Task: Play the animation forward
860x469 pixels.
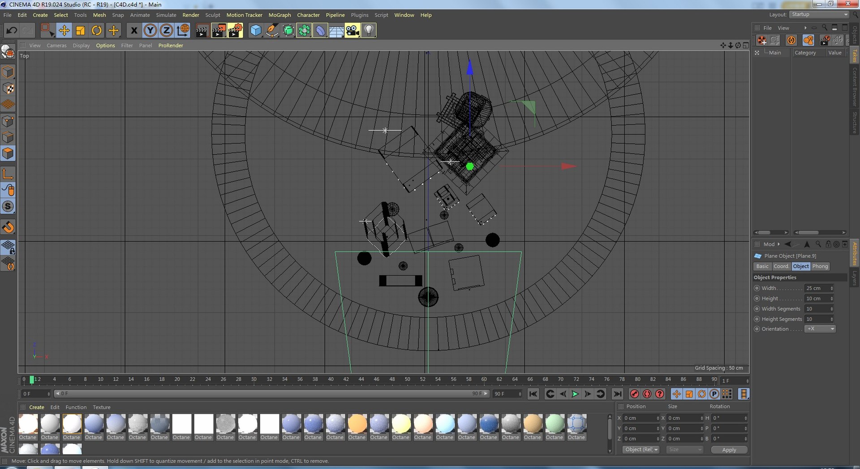Action: (x=575, y=394)
